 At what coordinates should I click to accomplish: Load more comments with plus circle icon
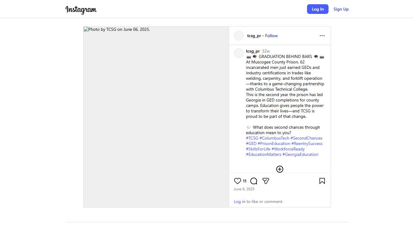coord(279,169)
